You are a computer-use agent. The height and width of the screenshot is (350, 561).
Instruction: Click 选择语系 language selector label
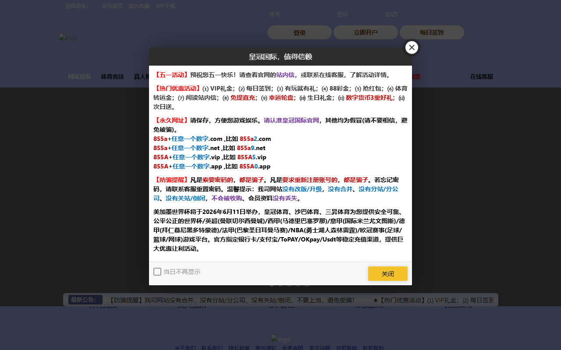point(77,6)
